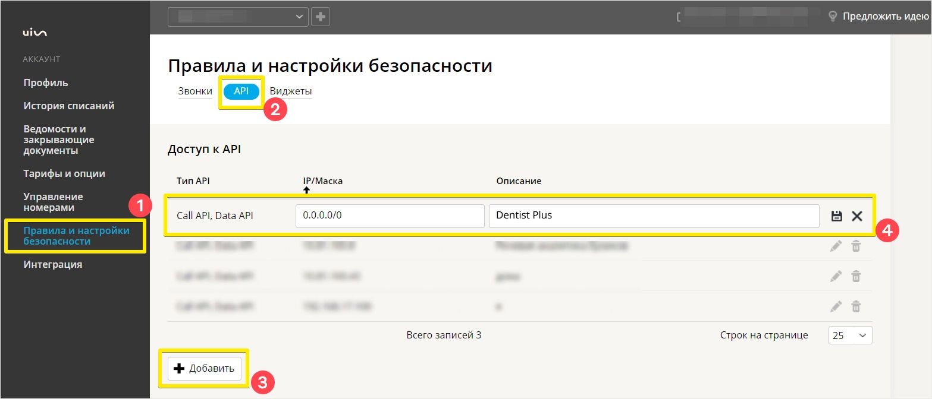932x399 pixels.
Task: Open Профиль in the sidebar
Action: pos(46,83)
